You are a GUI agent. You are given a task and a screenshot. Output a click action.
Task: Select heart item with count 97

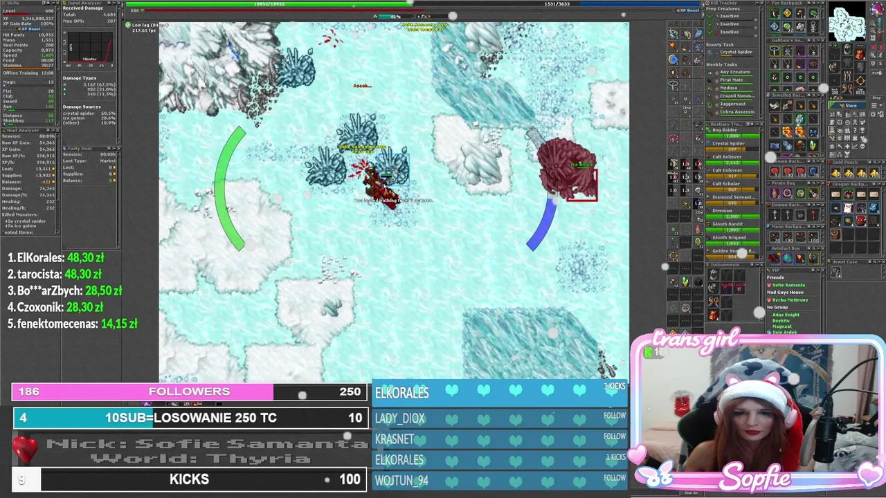(x=775, y=171)
